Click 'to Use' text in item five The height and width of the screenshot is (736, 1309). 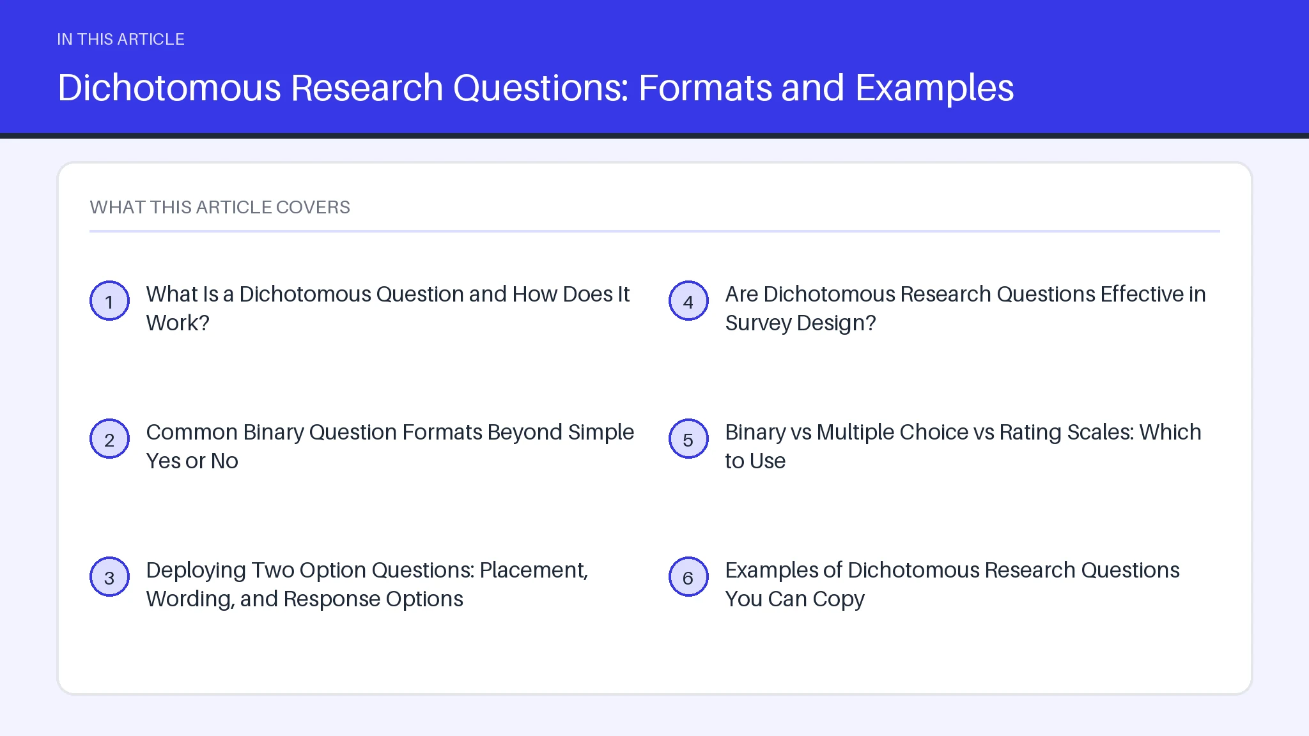point(755,461)
